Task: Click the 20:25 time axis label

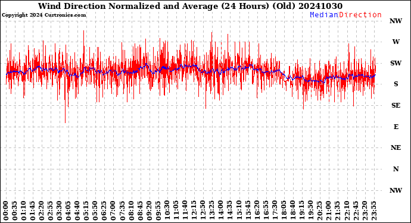Action: click(319, 211)
